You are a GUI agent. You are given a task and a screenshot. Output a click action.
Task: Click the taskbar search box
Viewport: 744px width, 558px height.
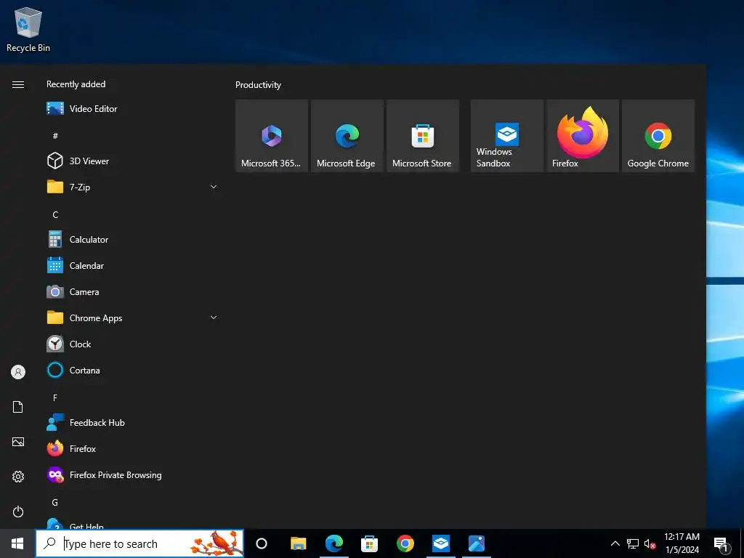click(x=139, y=543)
